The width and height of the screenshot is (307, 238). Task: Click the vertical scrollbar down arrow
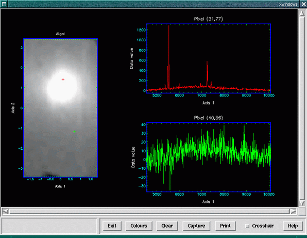302,203
